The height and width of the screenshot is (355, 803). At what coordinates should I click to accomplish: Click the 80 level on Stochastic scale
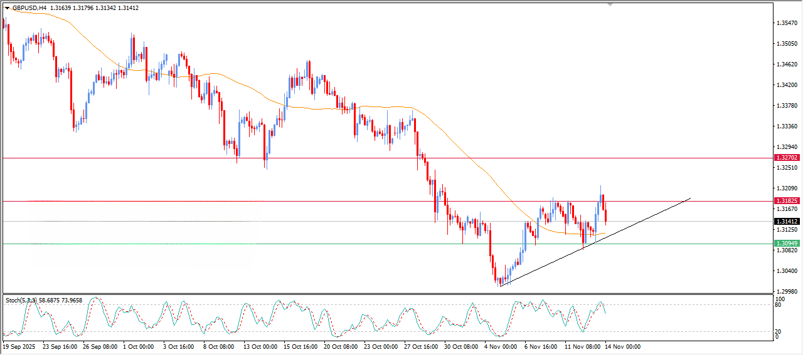(x=779, y=306)
